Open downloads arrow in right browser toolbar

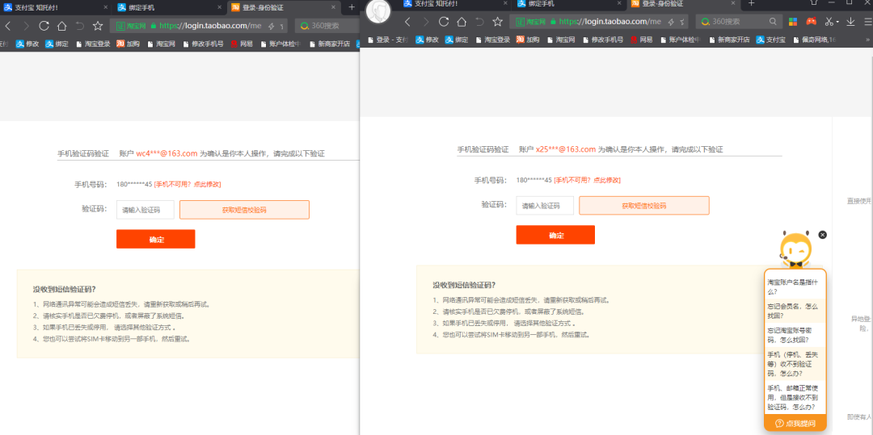(850, 22)
